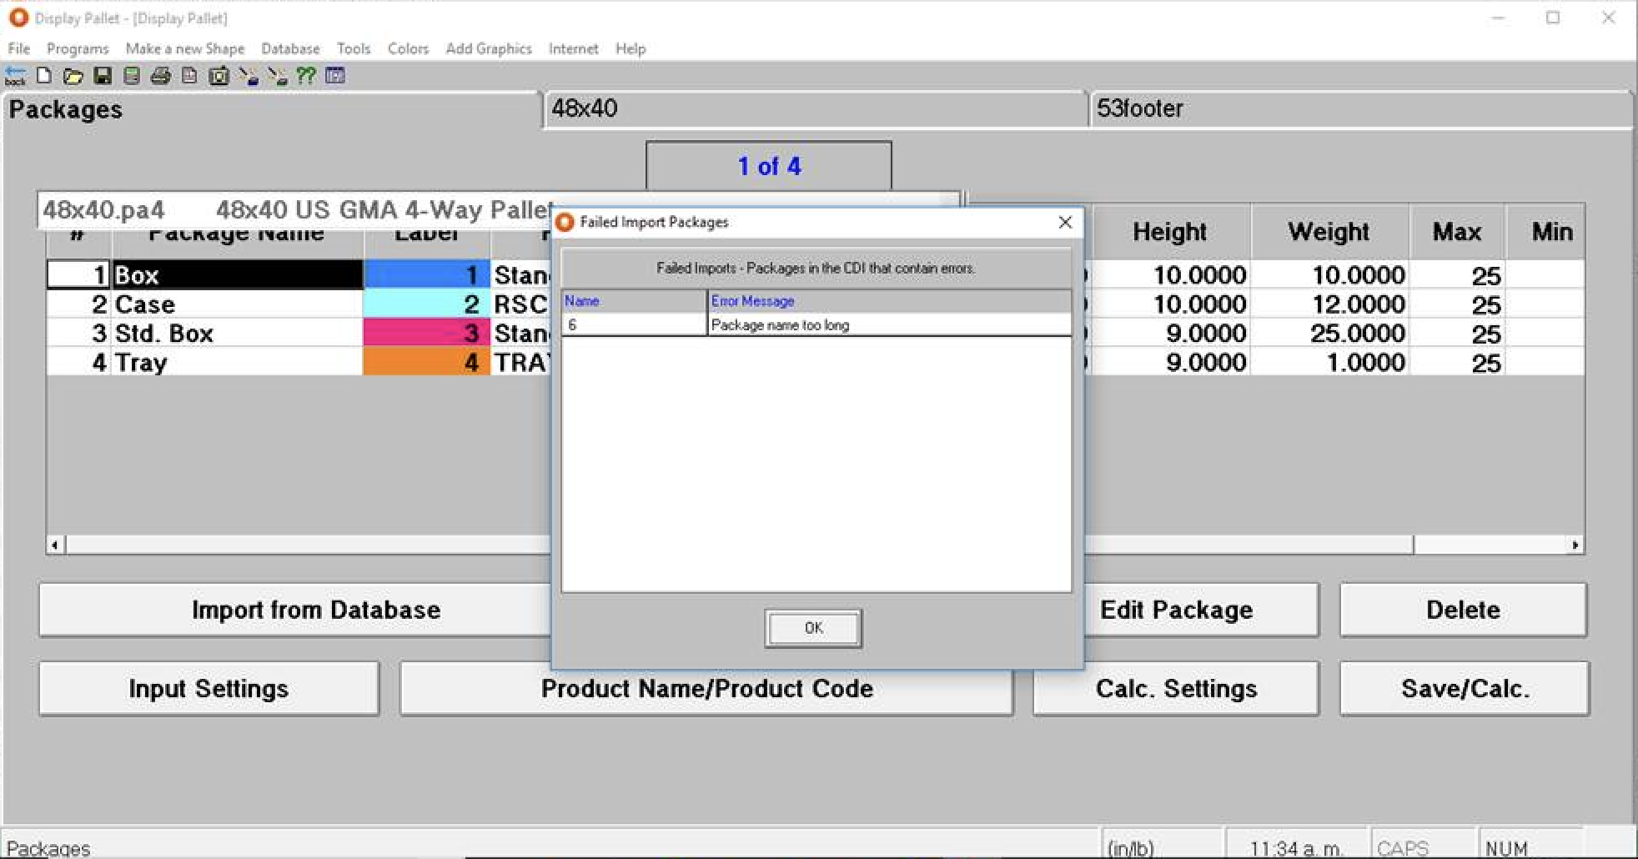Click the camera snapshot toolbar icon
1638x859 pixels.
pyautogui.click(x=219, y=77)
